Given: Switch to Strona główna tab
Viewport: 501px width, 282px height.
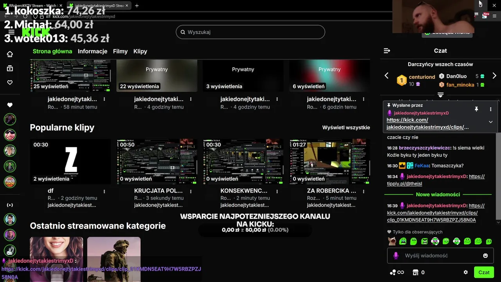Looking at the screenshot, I should click(x=52, y=51).
